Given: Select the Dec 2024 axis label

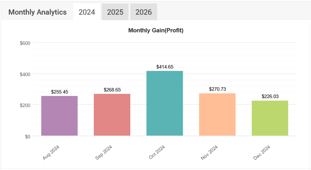Looking at the screenshot, I should pyautogui.click(x=262, y=153).
